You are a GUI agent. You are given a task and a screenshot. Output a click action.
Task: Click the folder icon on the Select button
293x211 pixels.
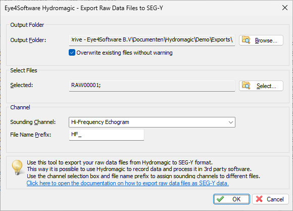click(x=246, y=86)
